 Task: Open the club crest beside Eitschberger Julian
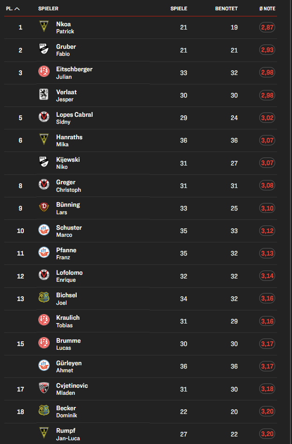(44, 72)
